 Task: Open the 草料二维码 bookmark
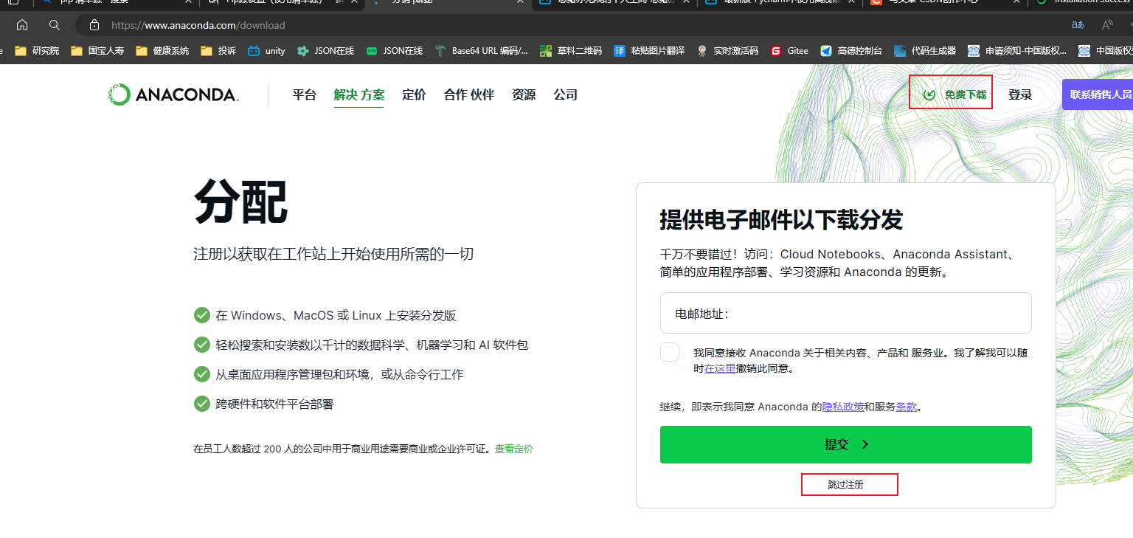coord(571,51)
